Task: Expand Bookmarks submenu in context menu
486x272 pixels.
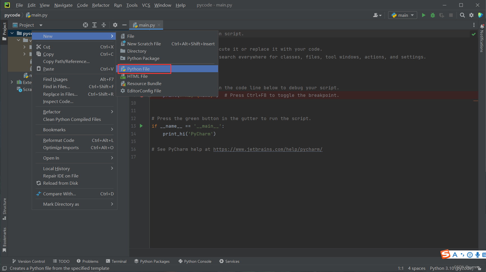Action: [75, 130]
